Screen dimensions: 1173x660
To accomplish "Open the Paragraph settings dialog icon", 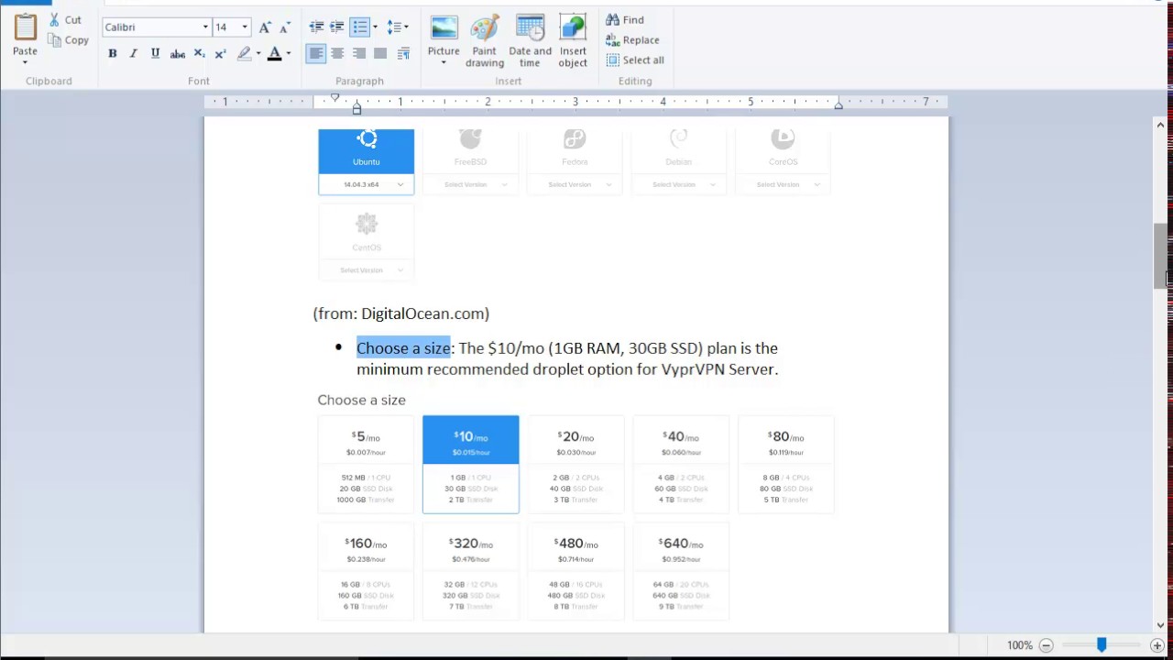I will click(403, 54).
